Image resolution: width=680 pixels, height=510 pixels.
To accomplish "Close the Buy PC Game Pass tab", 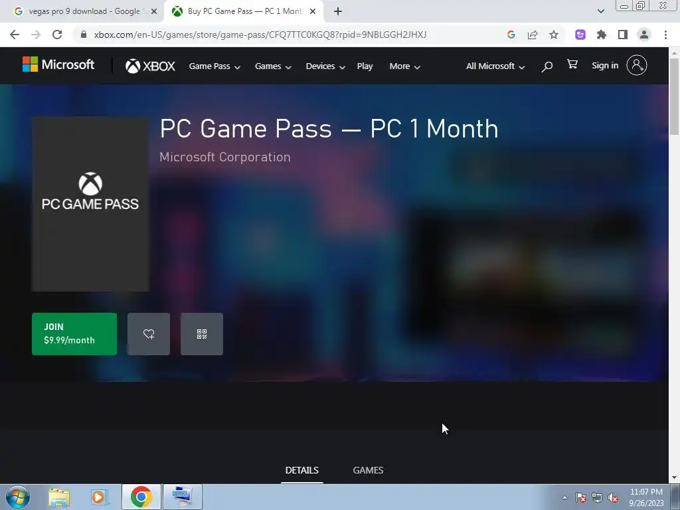I will click(313, 11).
